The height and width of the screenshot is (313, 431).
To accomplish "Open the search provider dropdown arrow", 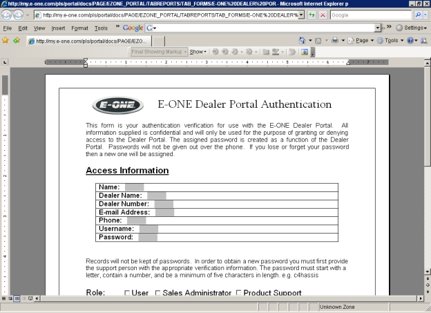I will 425,15.
